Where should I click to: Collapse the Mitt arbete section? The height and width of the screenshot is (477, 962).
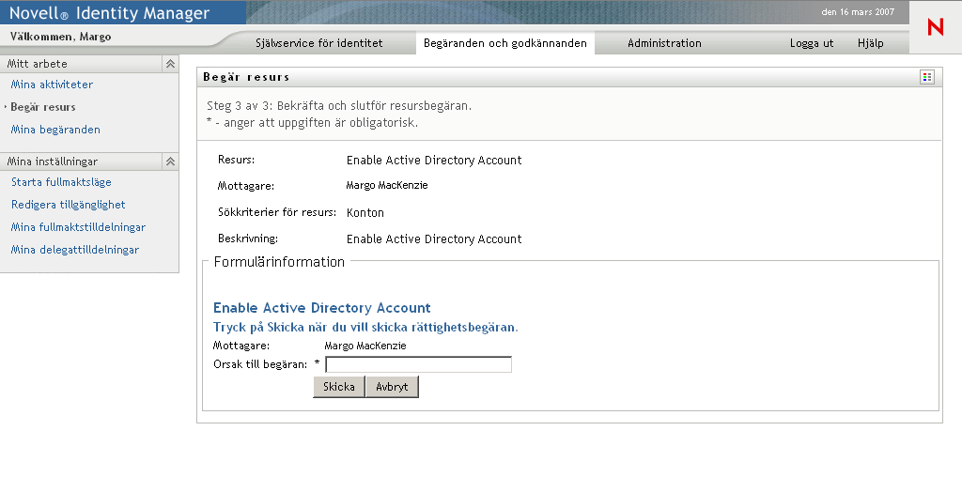point(170,64)
